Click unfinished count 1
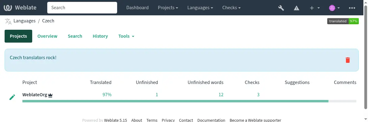This screenshot has height=122, width=368. (x=157, y=95)
